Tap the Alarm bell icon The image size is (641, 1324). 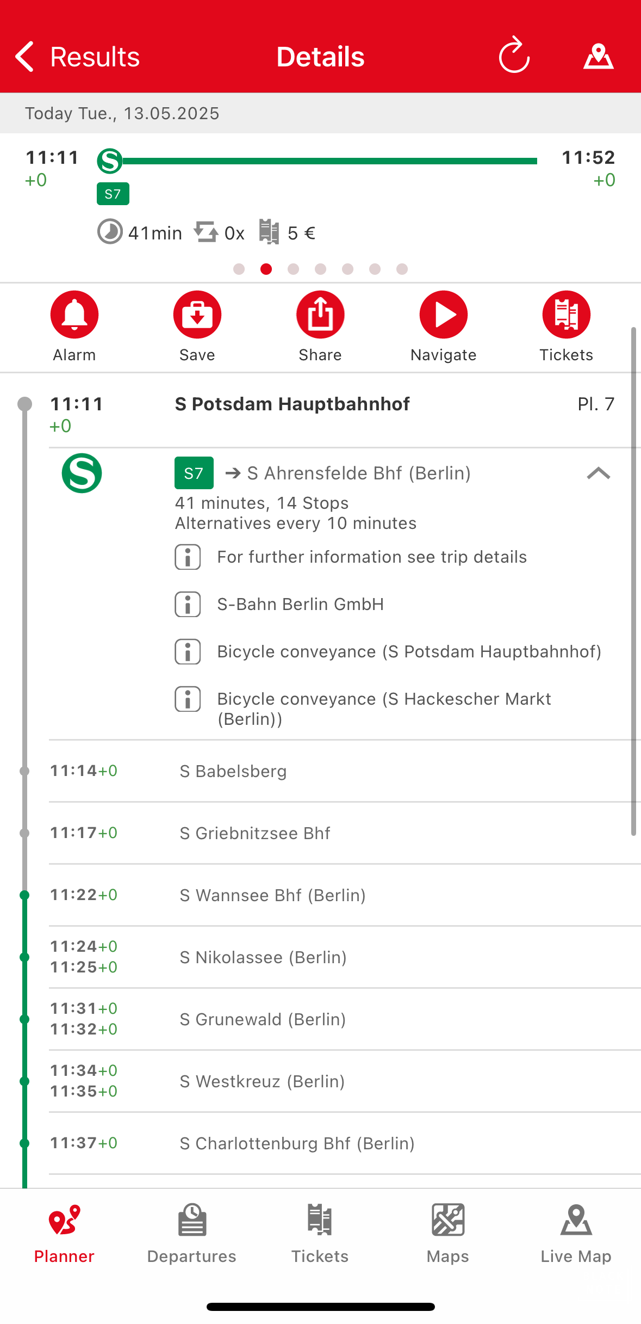[x=74, y=315]
